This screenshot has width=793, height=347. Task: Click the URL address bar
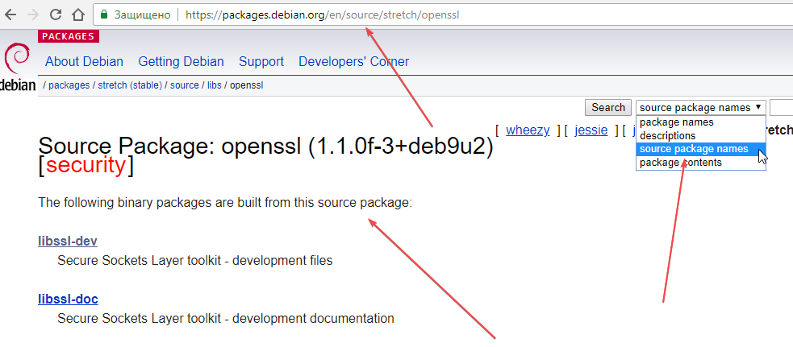[443, 14]
